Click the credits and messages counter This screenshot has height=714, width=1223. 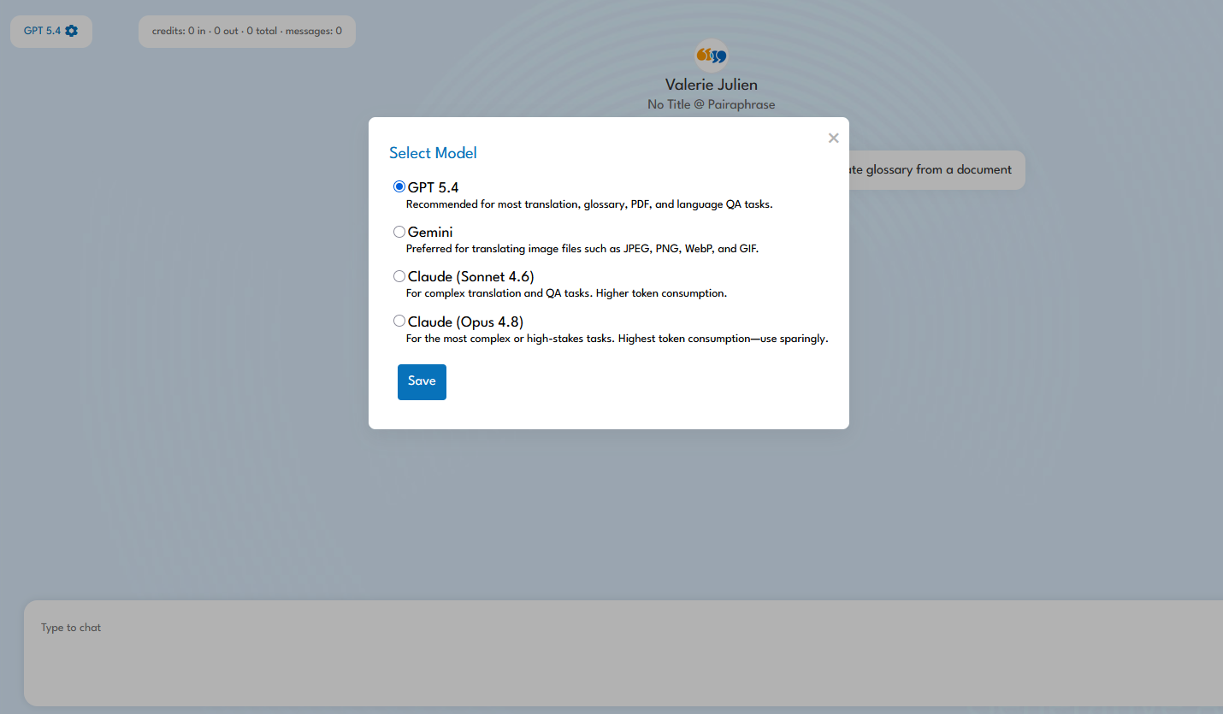tap(247, 32)
